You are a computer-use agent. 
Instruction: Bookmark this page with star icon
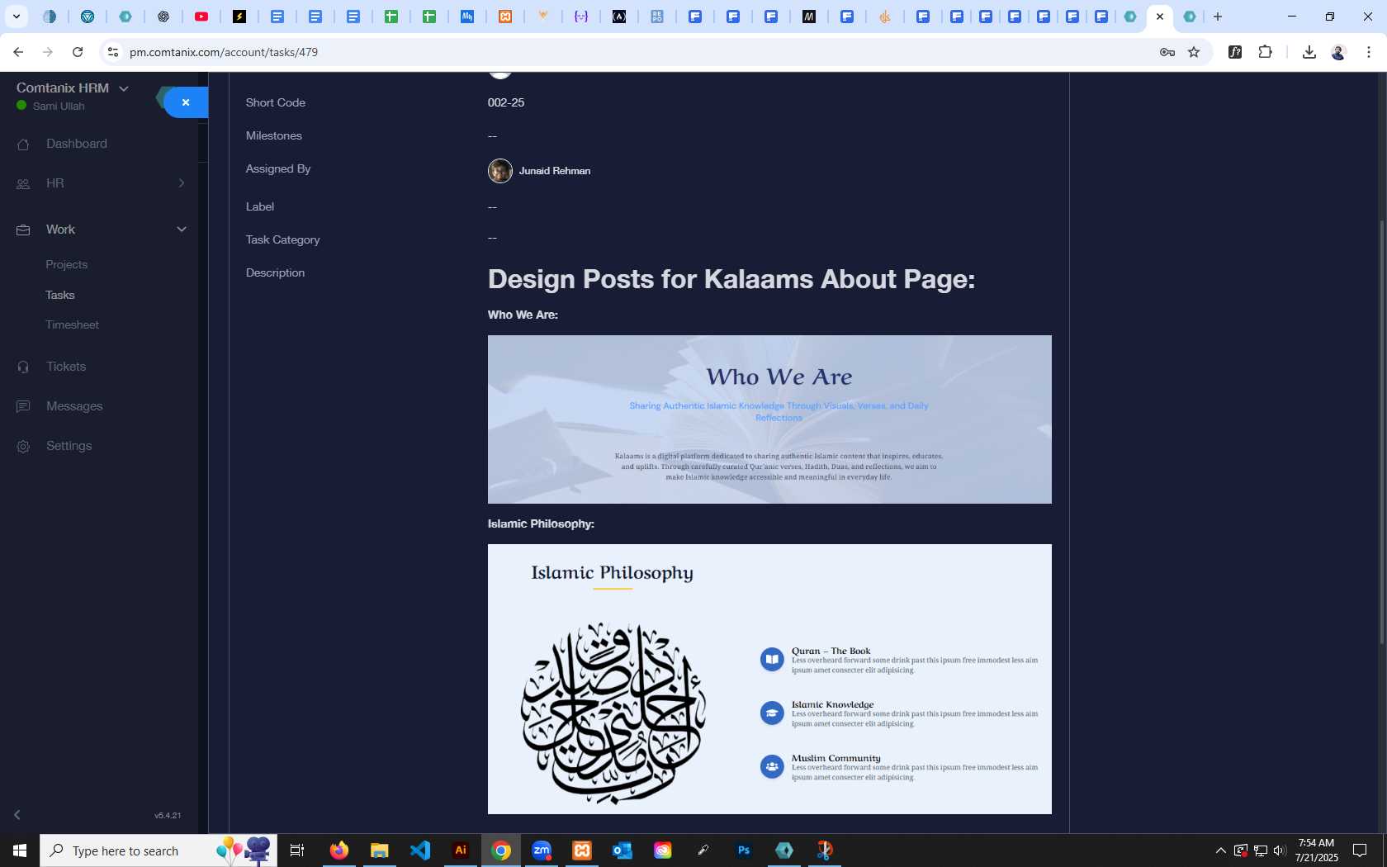point(1194,52)
